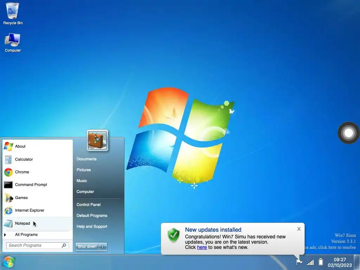Close the New updates installed notification
Viewport: 360px width, 270px height.
[x=299, y=229]
